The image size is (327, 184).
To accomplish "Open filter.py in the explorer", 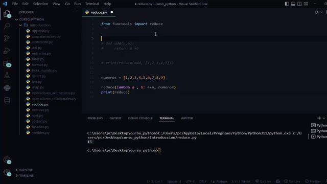I will [38, 59].
